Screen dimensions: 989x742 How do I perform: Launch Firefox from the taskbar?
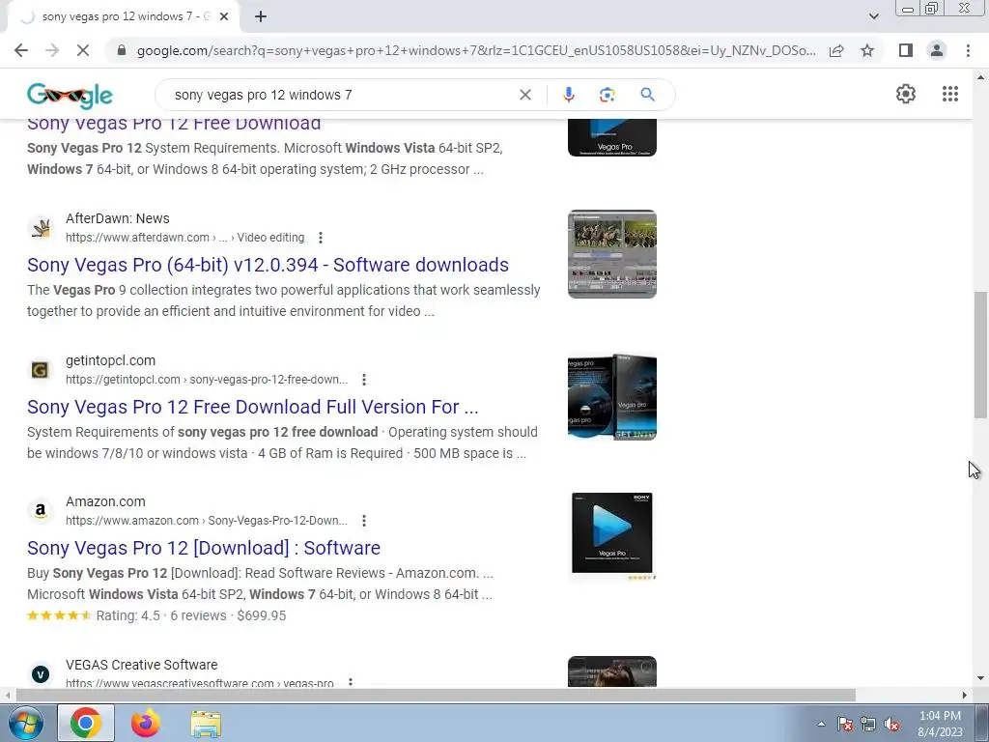(x=146, y=723)
